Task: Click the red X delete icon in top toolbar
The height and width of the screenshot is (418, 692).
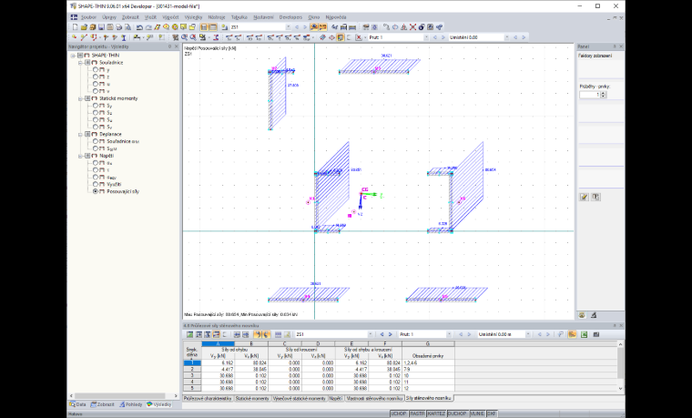Action: point(412,27)
